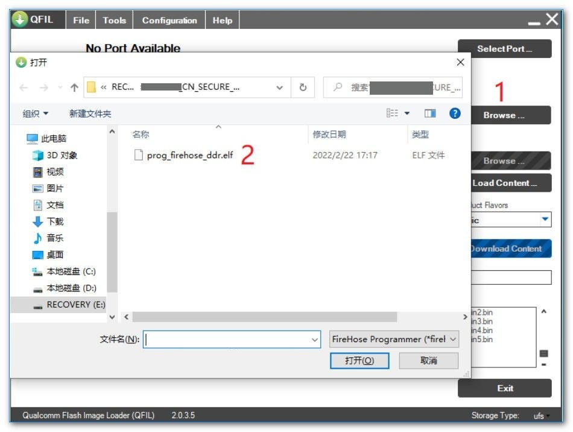
Task: Sort by 修改日期 column header
Action: [329, 135]
